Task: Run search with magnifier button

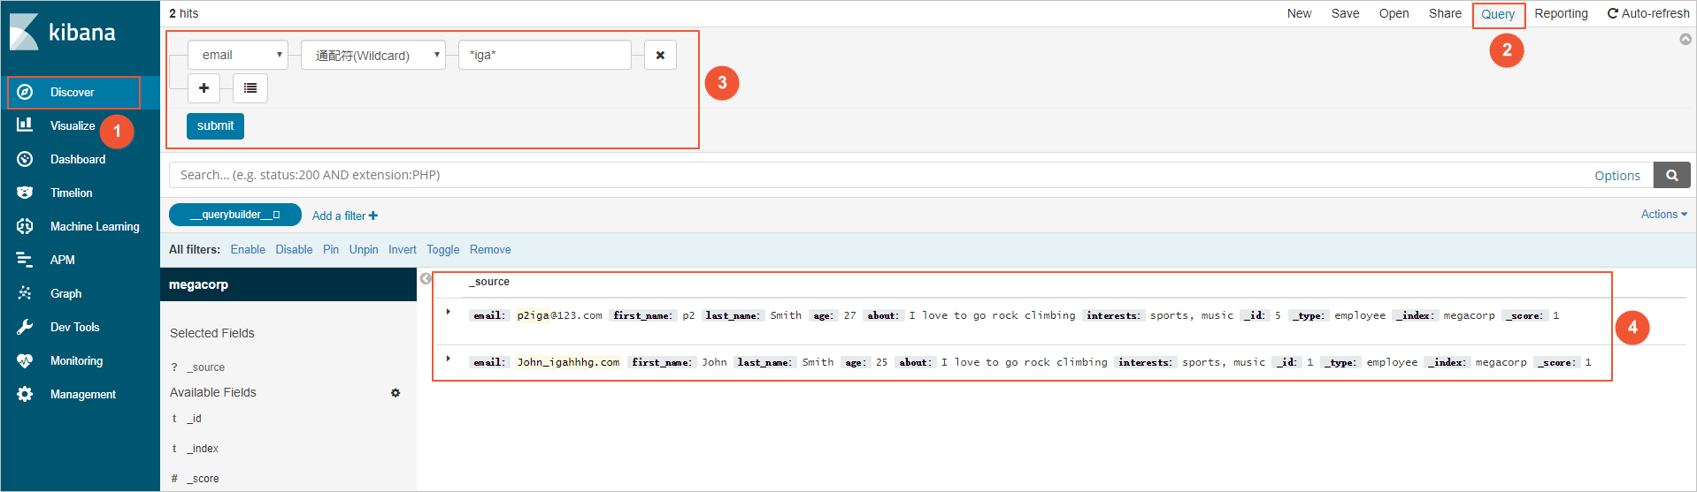Action: point(1672,175)
